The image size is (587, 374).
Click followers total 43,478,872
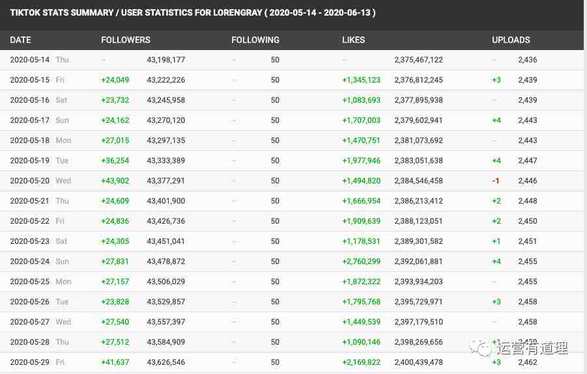(166, 261)
